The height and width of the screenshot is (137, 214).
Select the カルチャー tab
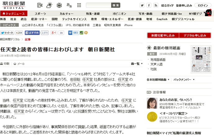tap(66, 14)
